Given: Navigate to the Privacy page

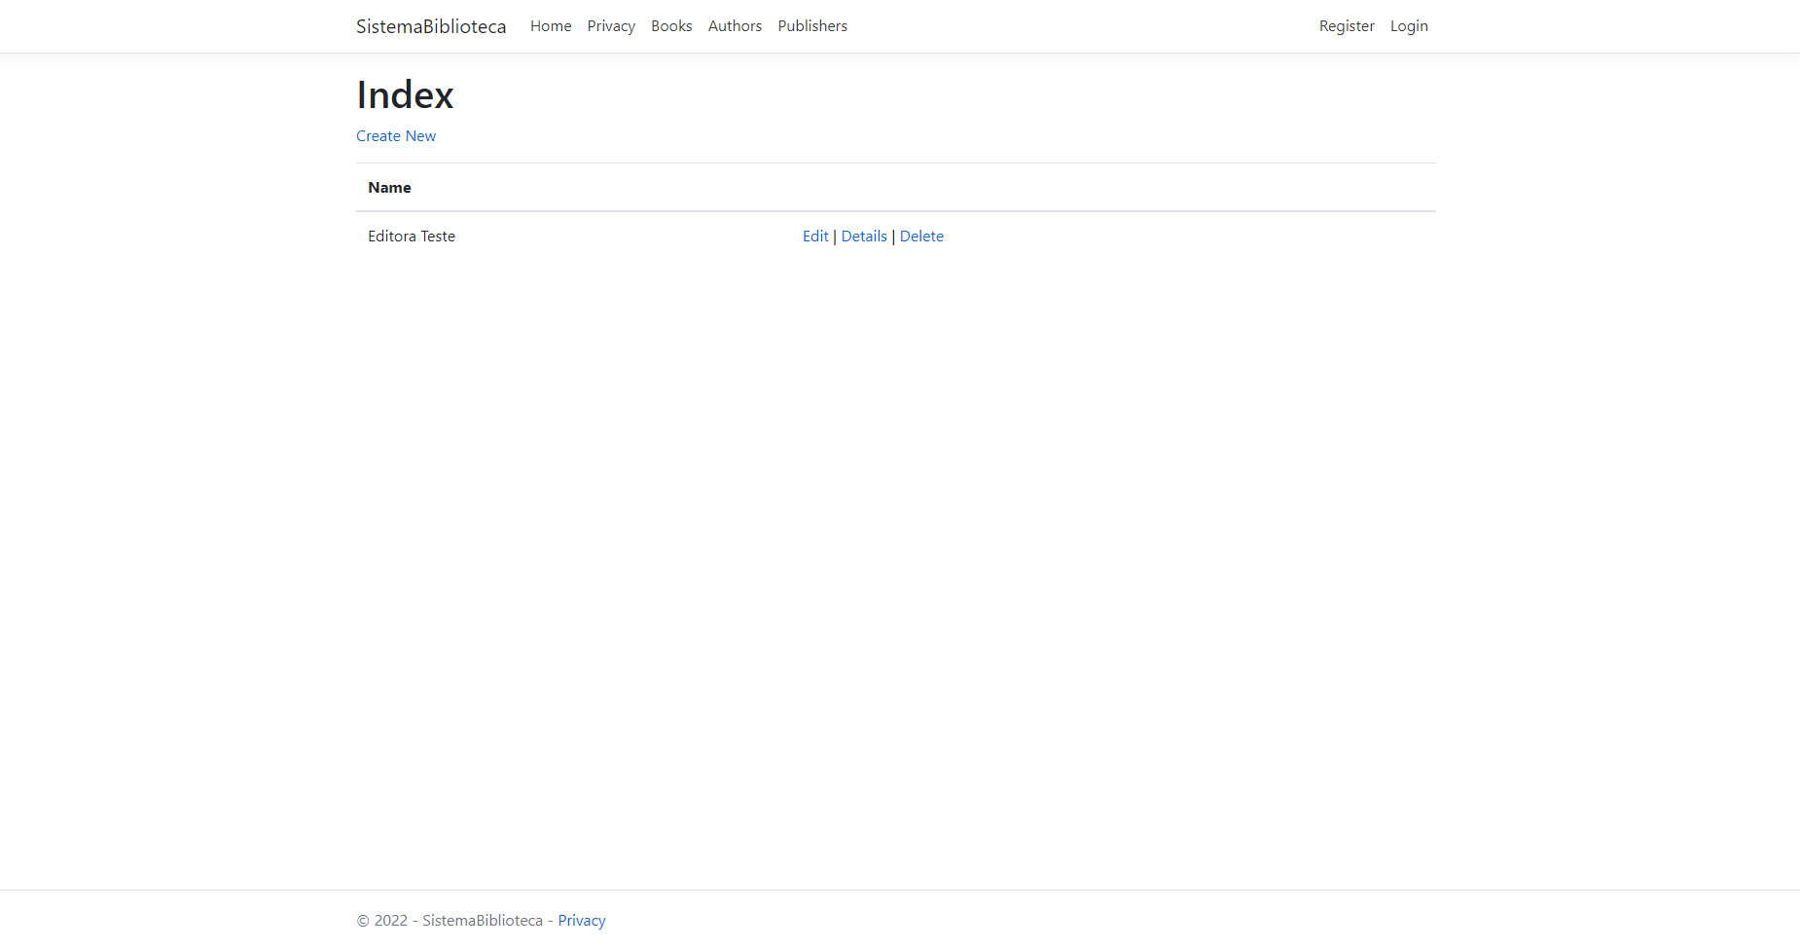Looking at the screenshot, I should pyautogui.click(x=611, y=25).
